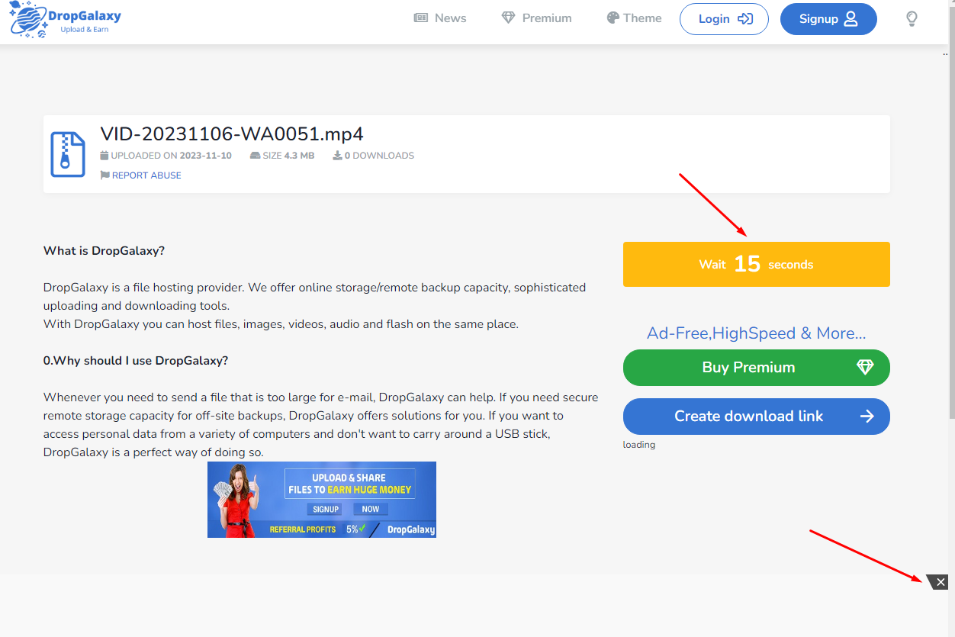Click the Signup button
This screenshot has width=955, height=637.
828,19
